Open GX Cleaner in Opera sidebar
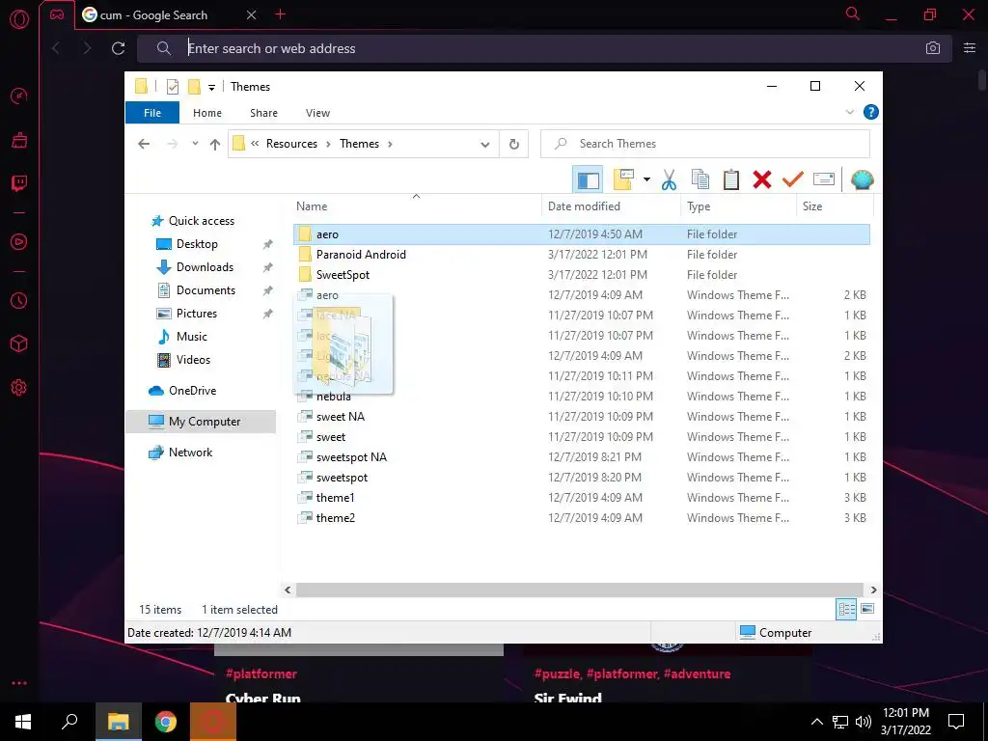988x741 pixels. pos(19,140)
